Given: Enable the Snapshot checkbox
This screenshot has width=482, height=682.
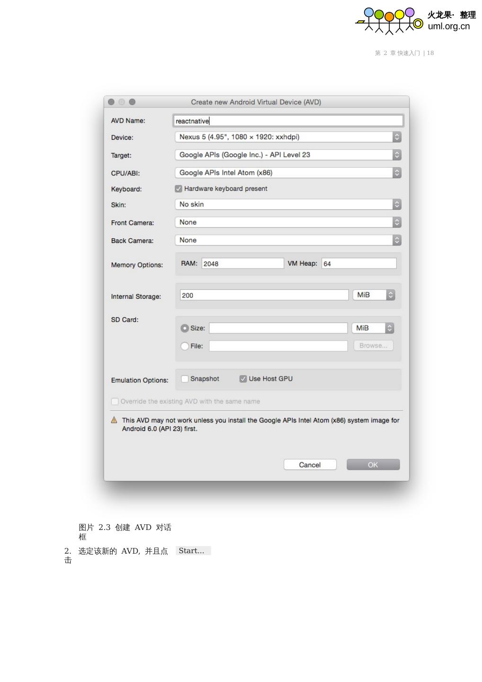Looking at the screenshot, I should [185, 378].
